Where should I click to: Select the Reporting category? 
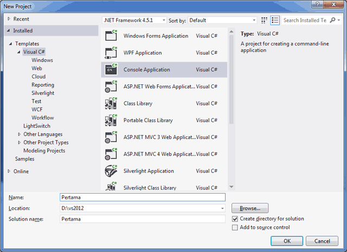tap(43, 85)
